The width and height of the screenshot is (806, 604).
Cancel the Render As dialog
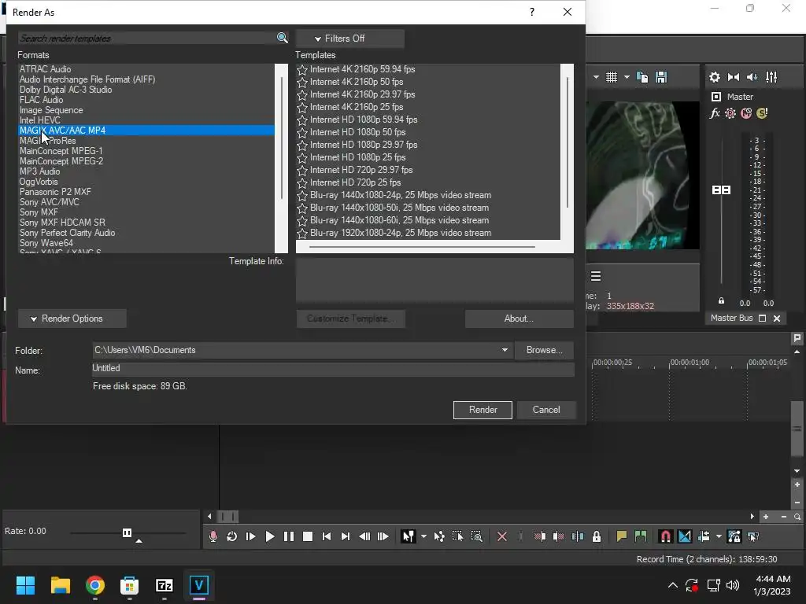tap(546, 410)
